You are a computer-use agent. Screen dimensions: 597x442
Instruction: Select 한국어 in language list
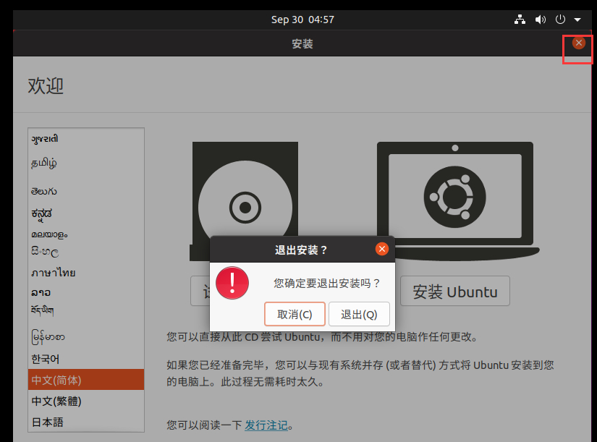(x=86, y=359)
